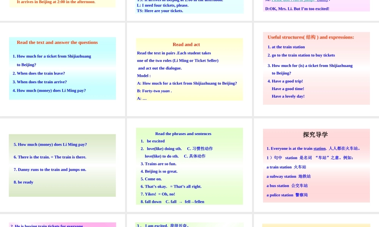379x227 pixels.
Task: Click 'B: Forty-two yuan' line
Action: pos(155,91)
